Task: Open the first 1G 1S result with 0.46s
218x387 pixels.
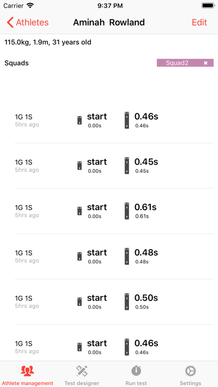Action: [x=115, y=120]
